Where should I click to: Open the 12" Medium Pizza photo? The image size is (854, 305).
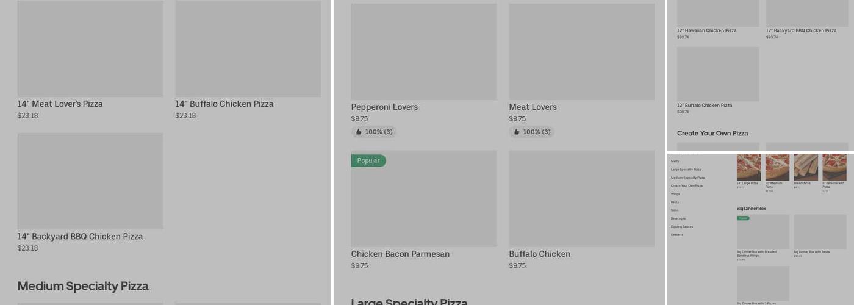pos(777,167)
